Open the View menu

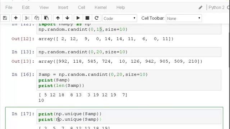click(44, 8)
